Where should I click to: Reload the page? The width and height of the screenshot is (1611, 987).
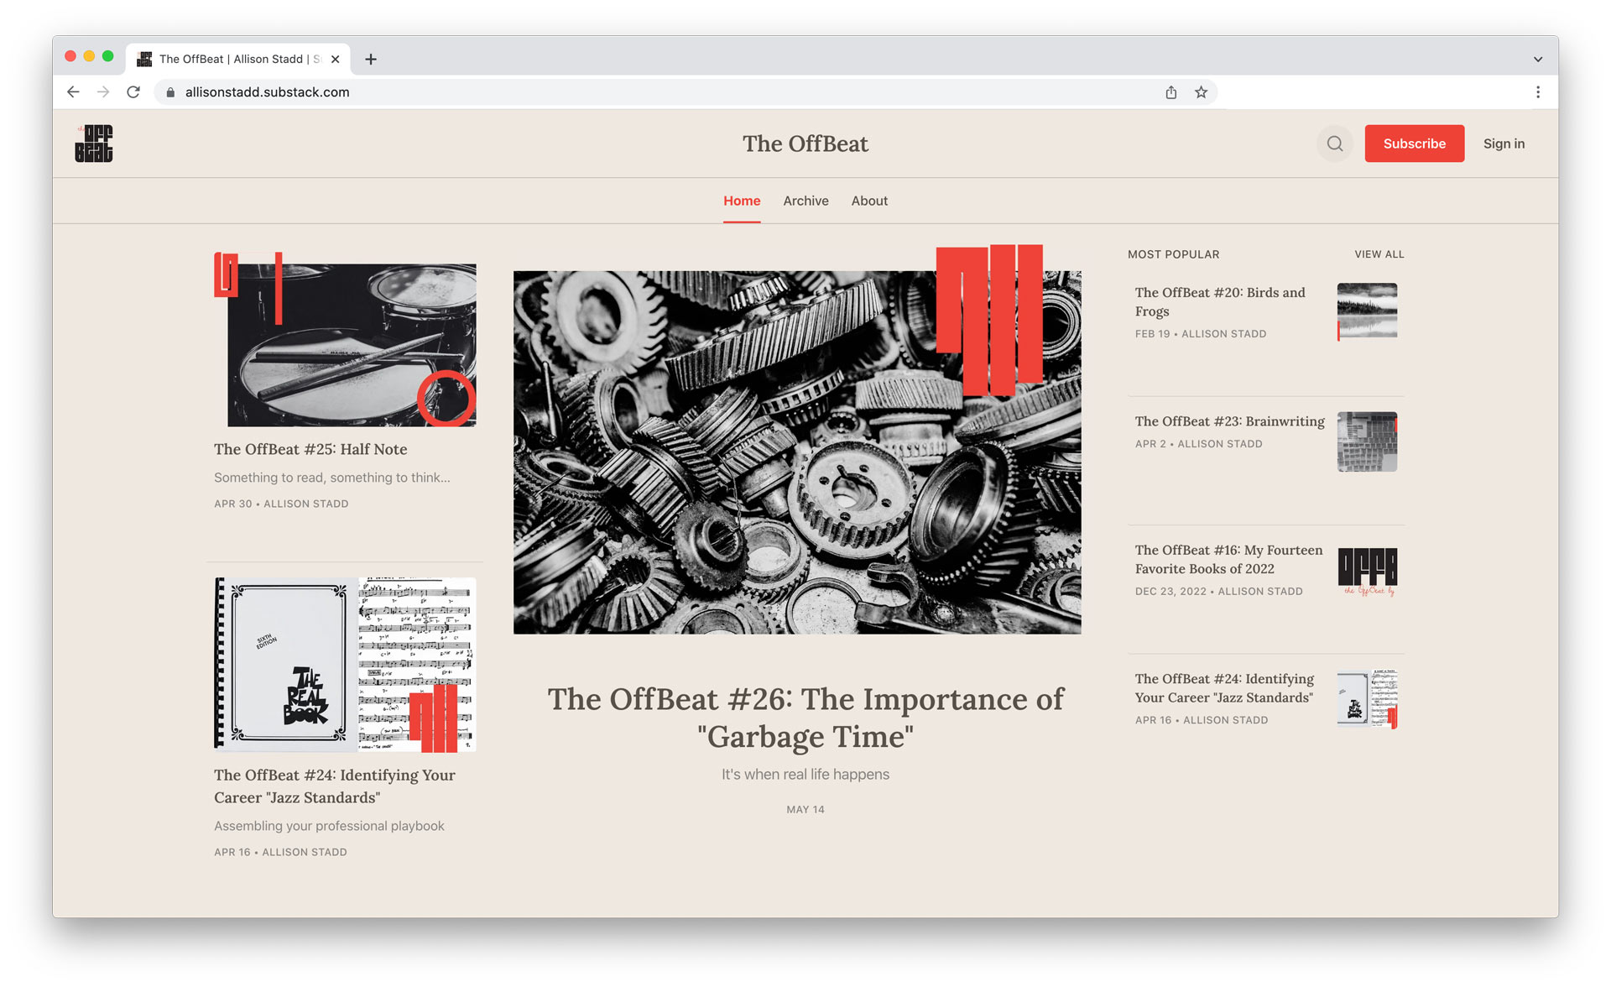click(133, 92)
